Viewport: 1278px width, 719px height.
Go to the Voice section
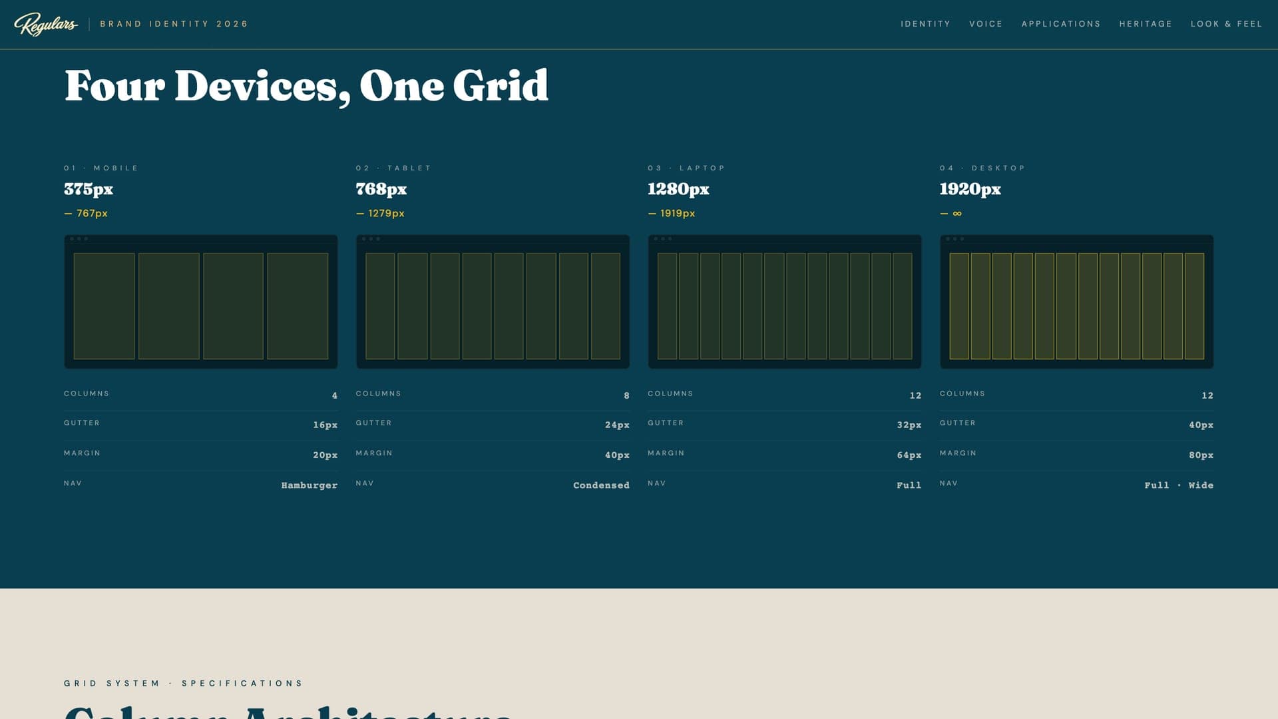(x=986, y=24)
